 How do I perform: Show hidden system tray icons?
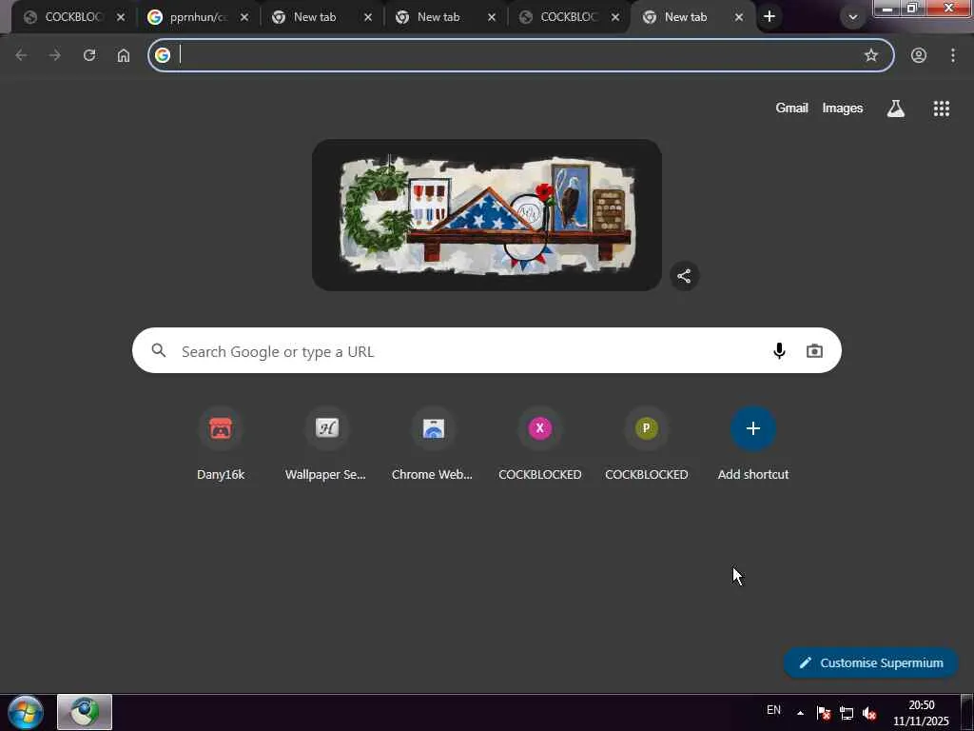(800, 713)
